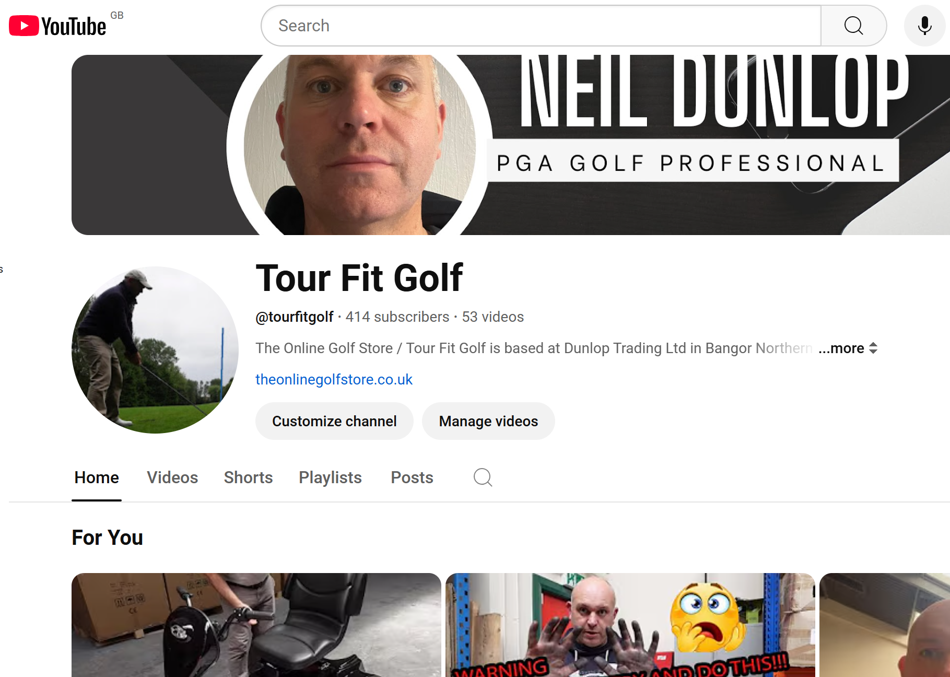Select the Home tab
Image resolution: width=950 pixels, height=677 pixels.
pos(97,477)
